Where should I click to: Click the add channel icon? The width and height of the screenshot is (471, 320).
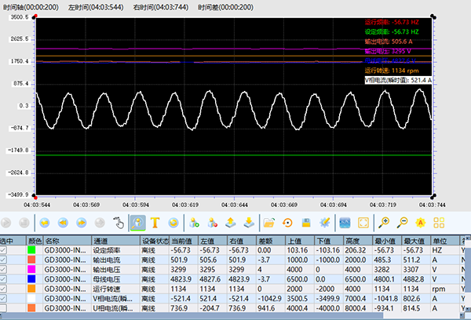(x=193, y=222)
